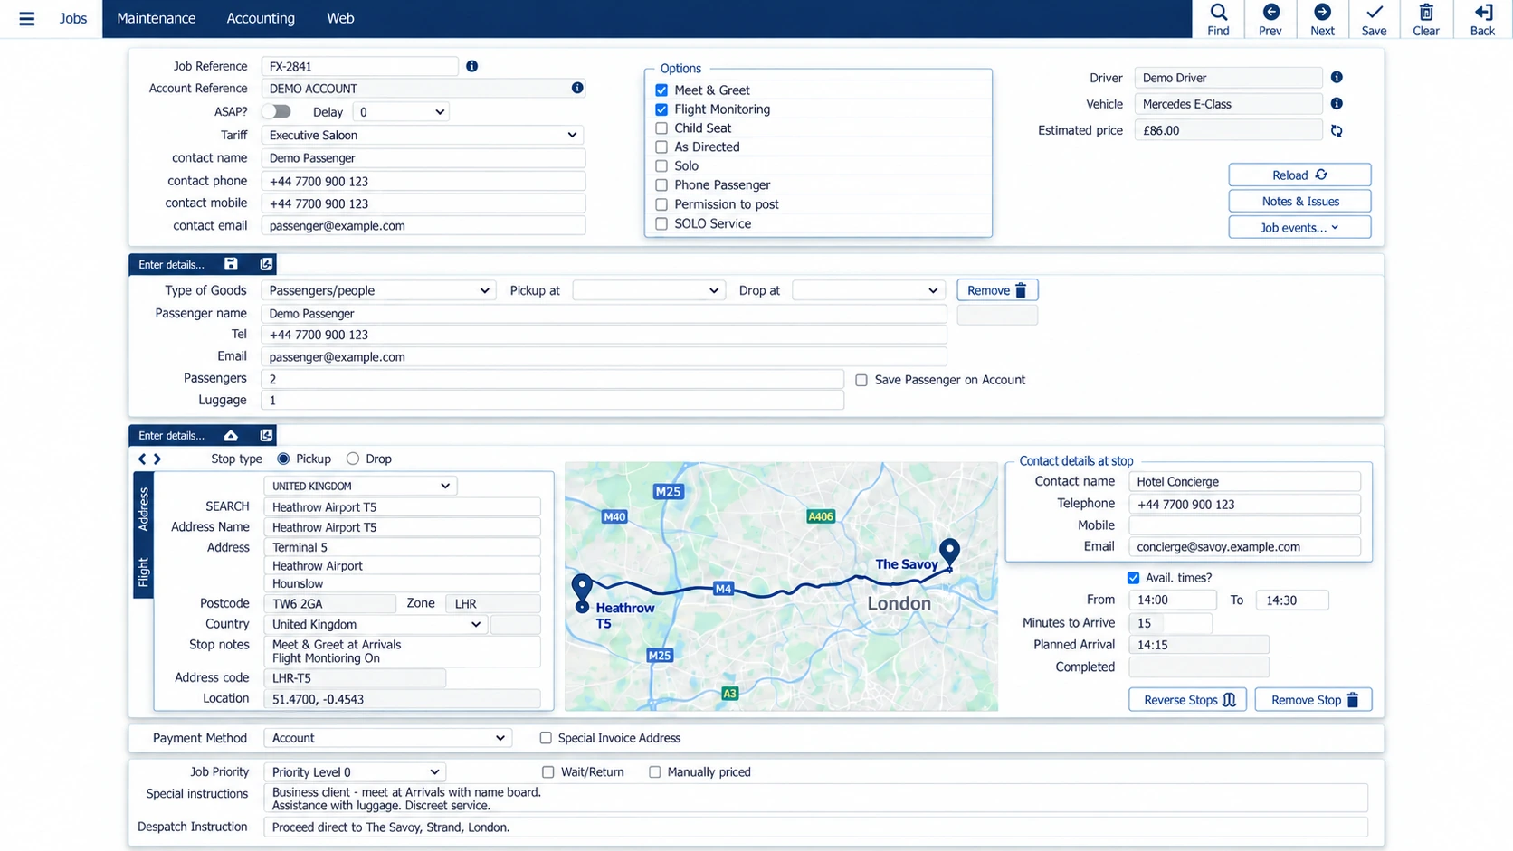1513x851 pixels.
Task: Click the Reverse Stops button
Action: (1188, 699)
